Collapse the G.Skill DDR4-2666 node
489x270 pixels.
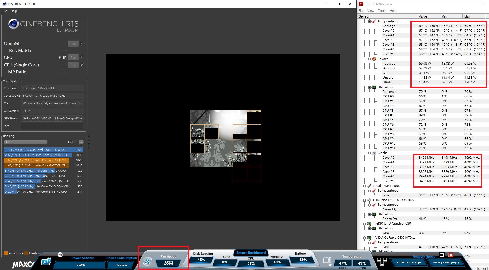(364, 186)
